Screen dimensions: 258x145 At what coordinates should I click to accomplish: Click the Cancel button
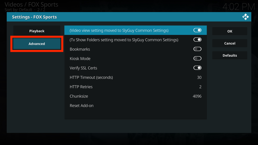pos(230,43)
